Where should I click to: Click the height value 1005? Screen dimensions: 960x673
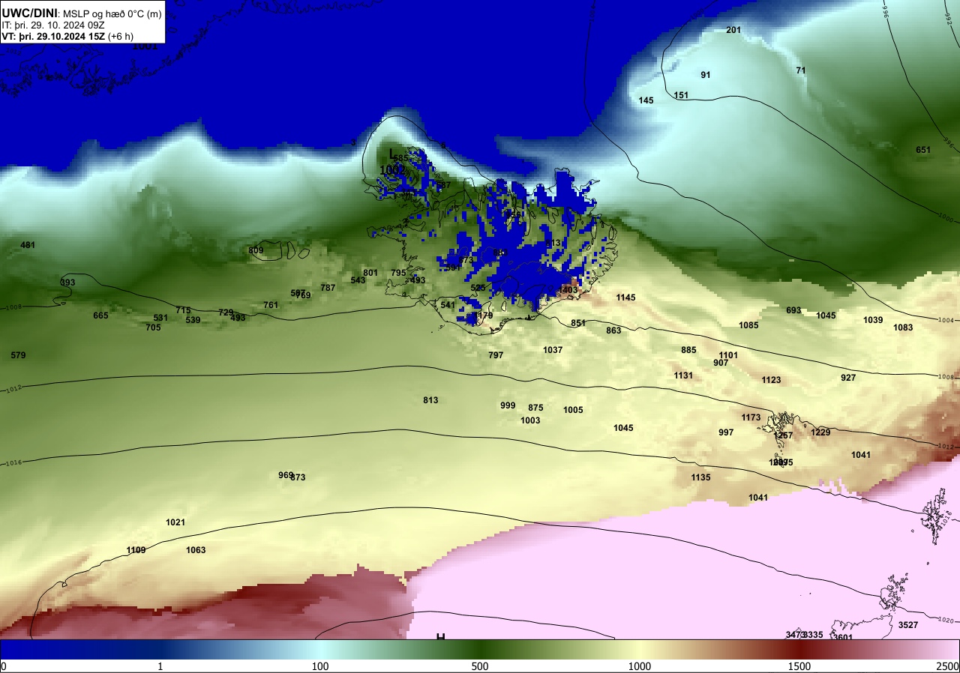pyautogui.click(x=573, y=410)
